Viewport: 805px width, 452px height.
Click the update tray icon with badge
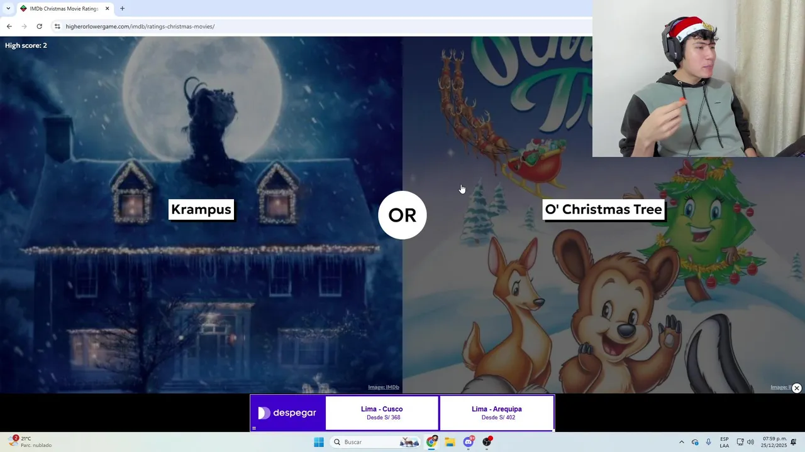695,442
